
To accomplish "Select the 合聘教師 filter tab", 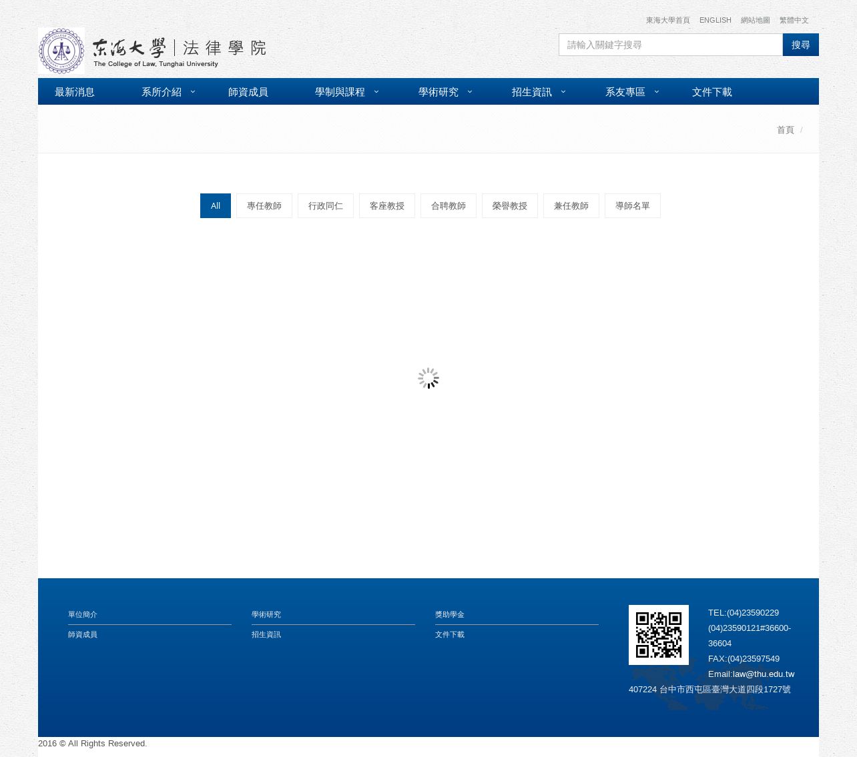I will click(449, 206).
